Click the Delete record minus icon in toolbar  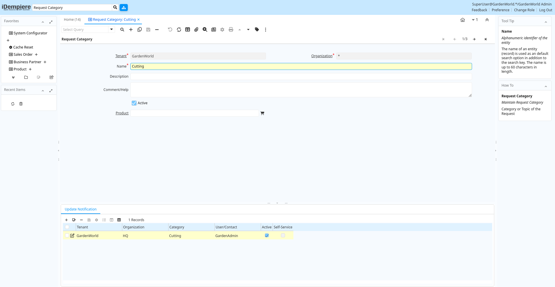click(157, 29)
